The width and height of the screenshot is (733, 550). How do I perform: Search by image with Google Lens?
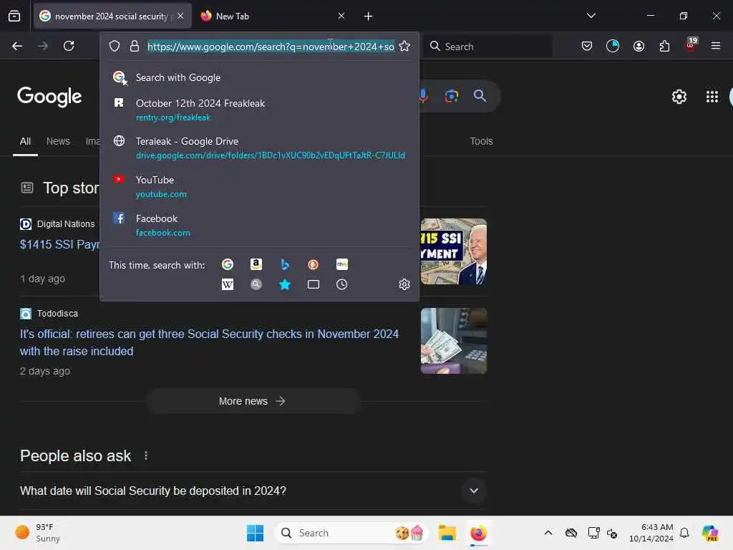[452, 96]
